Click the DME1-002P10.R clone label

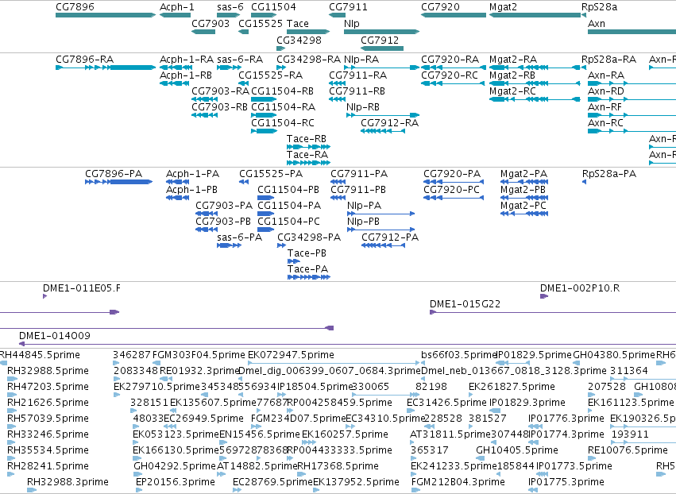click(x=580, y=288)
